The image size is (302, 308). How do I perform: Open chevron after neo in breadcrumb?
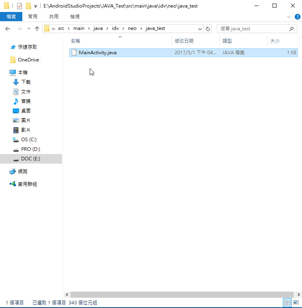(x=141, y=29)
